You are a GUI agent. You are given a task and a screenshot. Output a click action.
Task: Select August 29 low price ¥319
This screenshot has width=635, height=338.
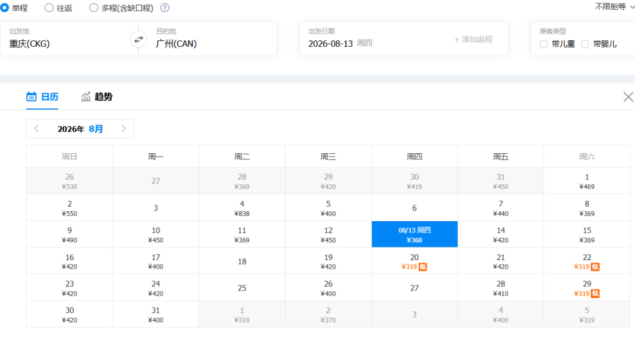point(587,288)
